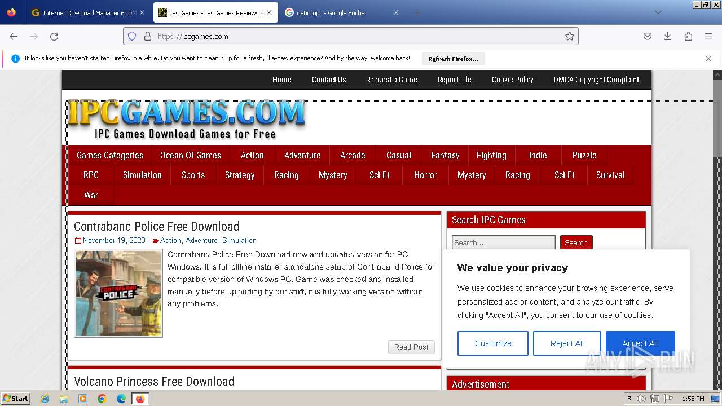Bookmark this page with the star
Viewport: 722px width, 406px height.
[570, 36]
